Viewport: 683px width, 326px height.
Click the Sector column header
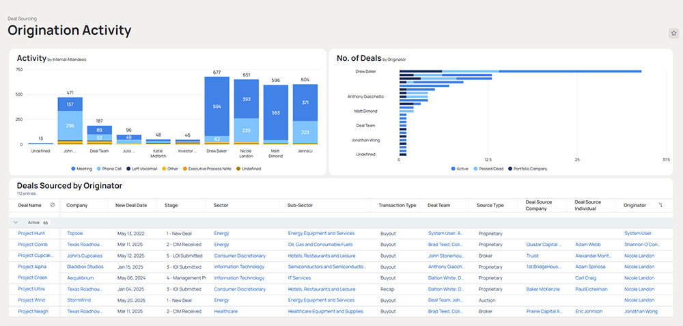221,205
